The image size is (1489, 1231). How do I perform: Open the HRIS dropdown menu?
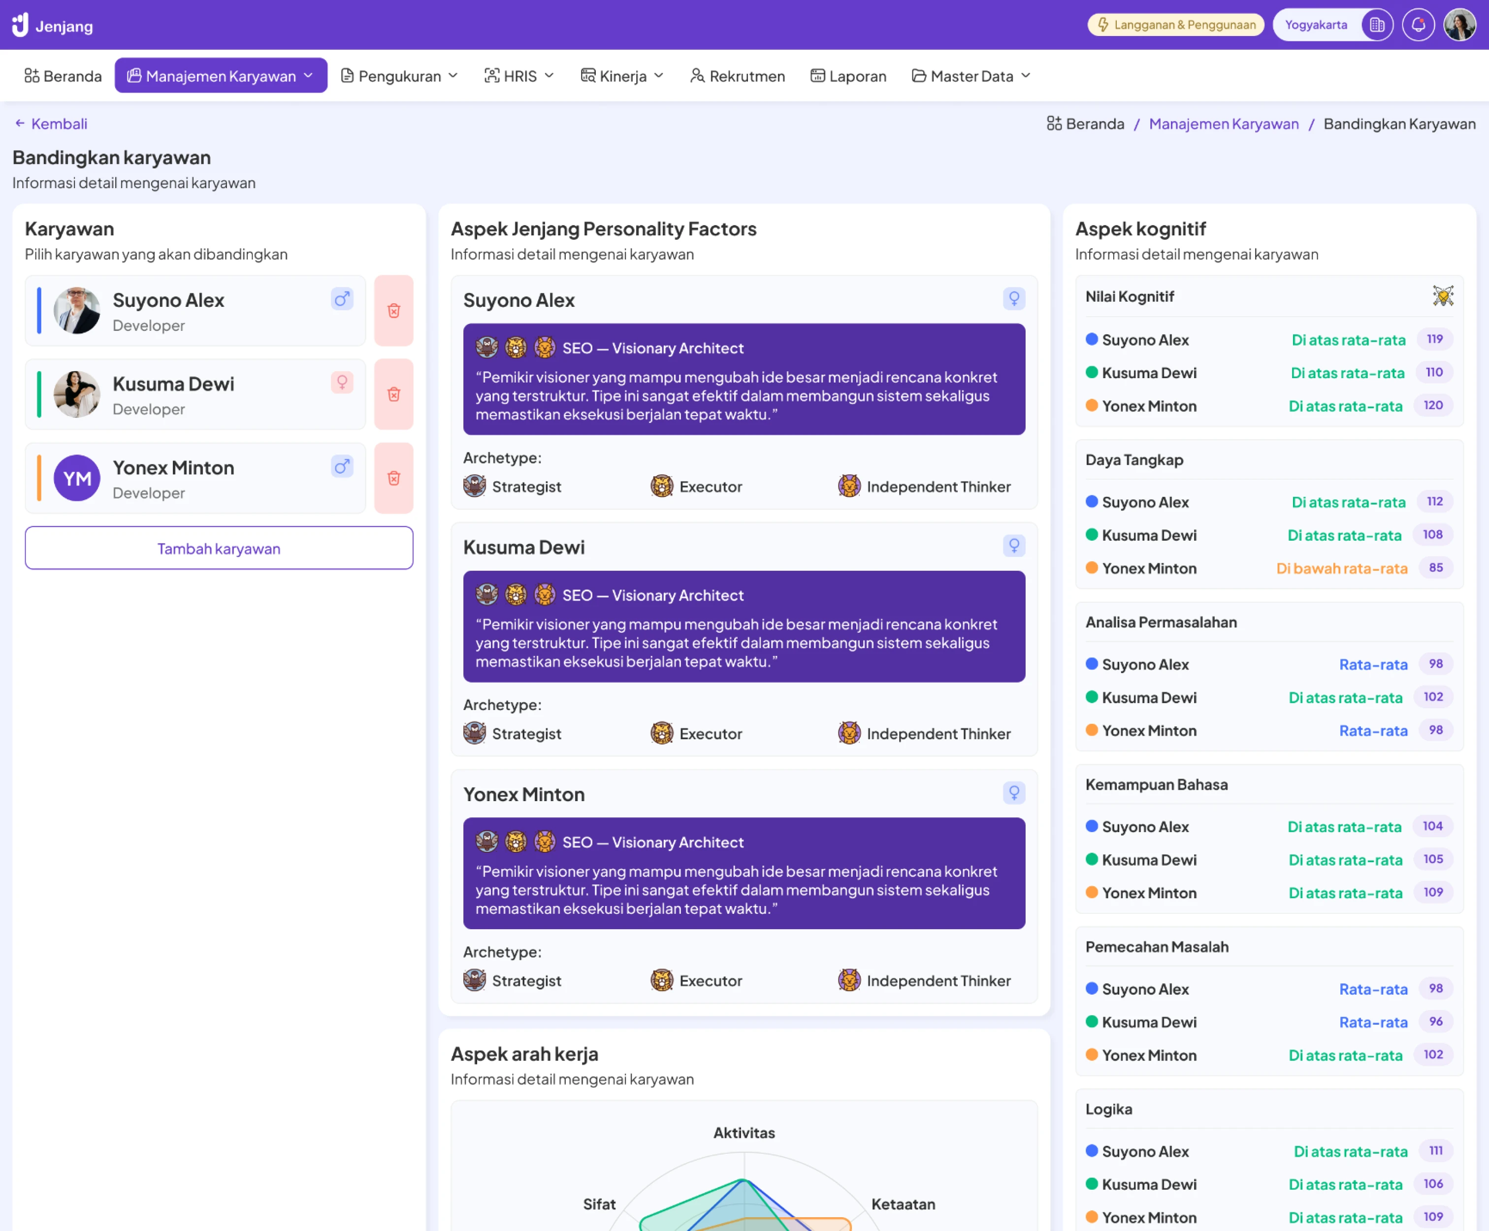click(518, 75)
